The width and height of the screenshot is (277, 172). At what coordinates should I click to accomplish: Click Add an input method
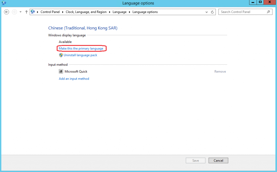pyautogui.click(x=74, y=79)
